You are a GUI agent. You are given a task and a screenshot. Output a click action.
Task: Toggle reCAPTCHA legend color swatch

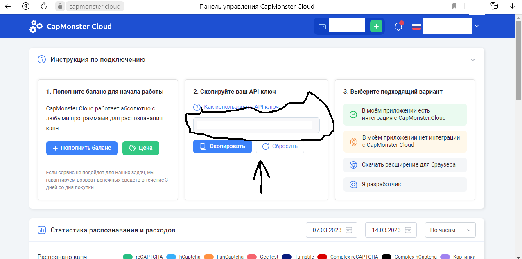[x=128, y=257]
